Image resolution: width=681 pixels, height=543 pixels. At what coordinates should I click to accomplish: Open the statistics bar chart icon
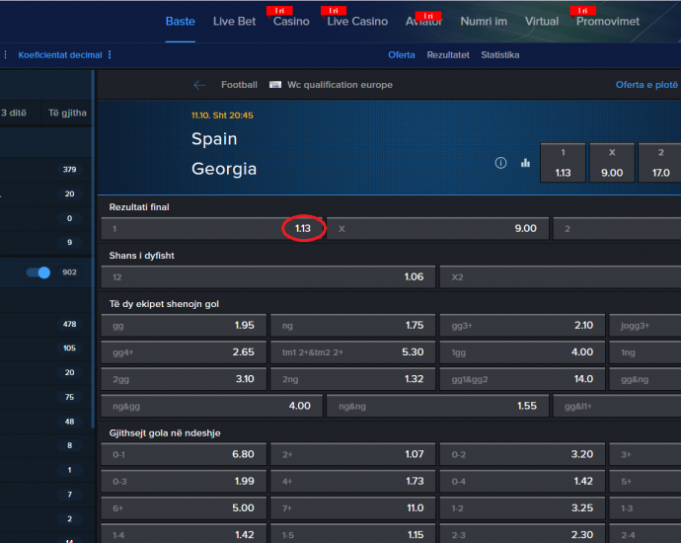point(525,163)
